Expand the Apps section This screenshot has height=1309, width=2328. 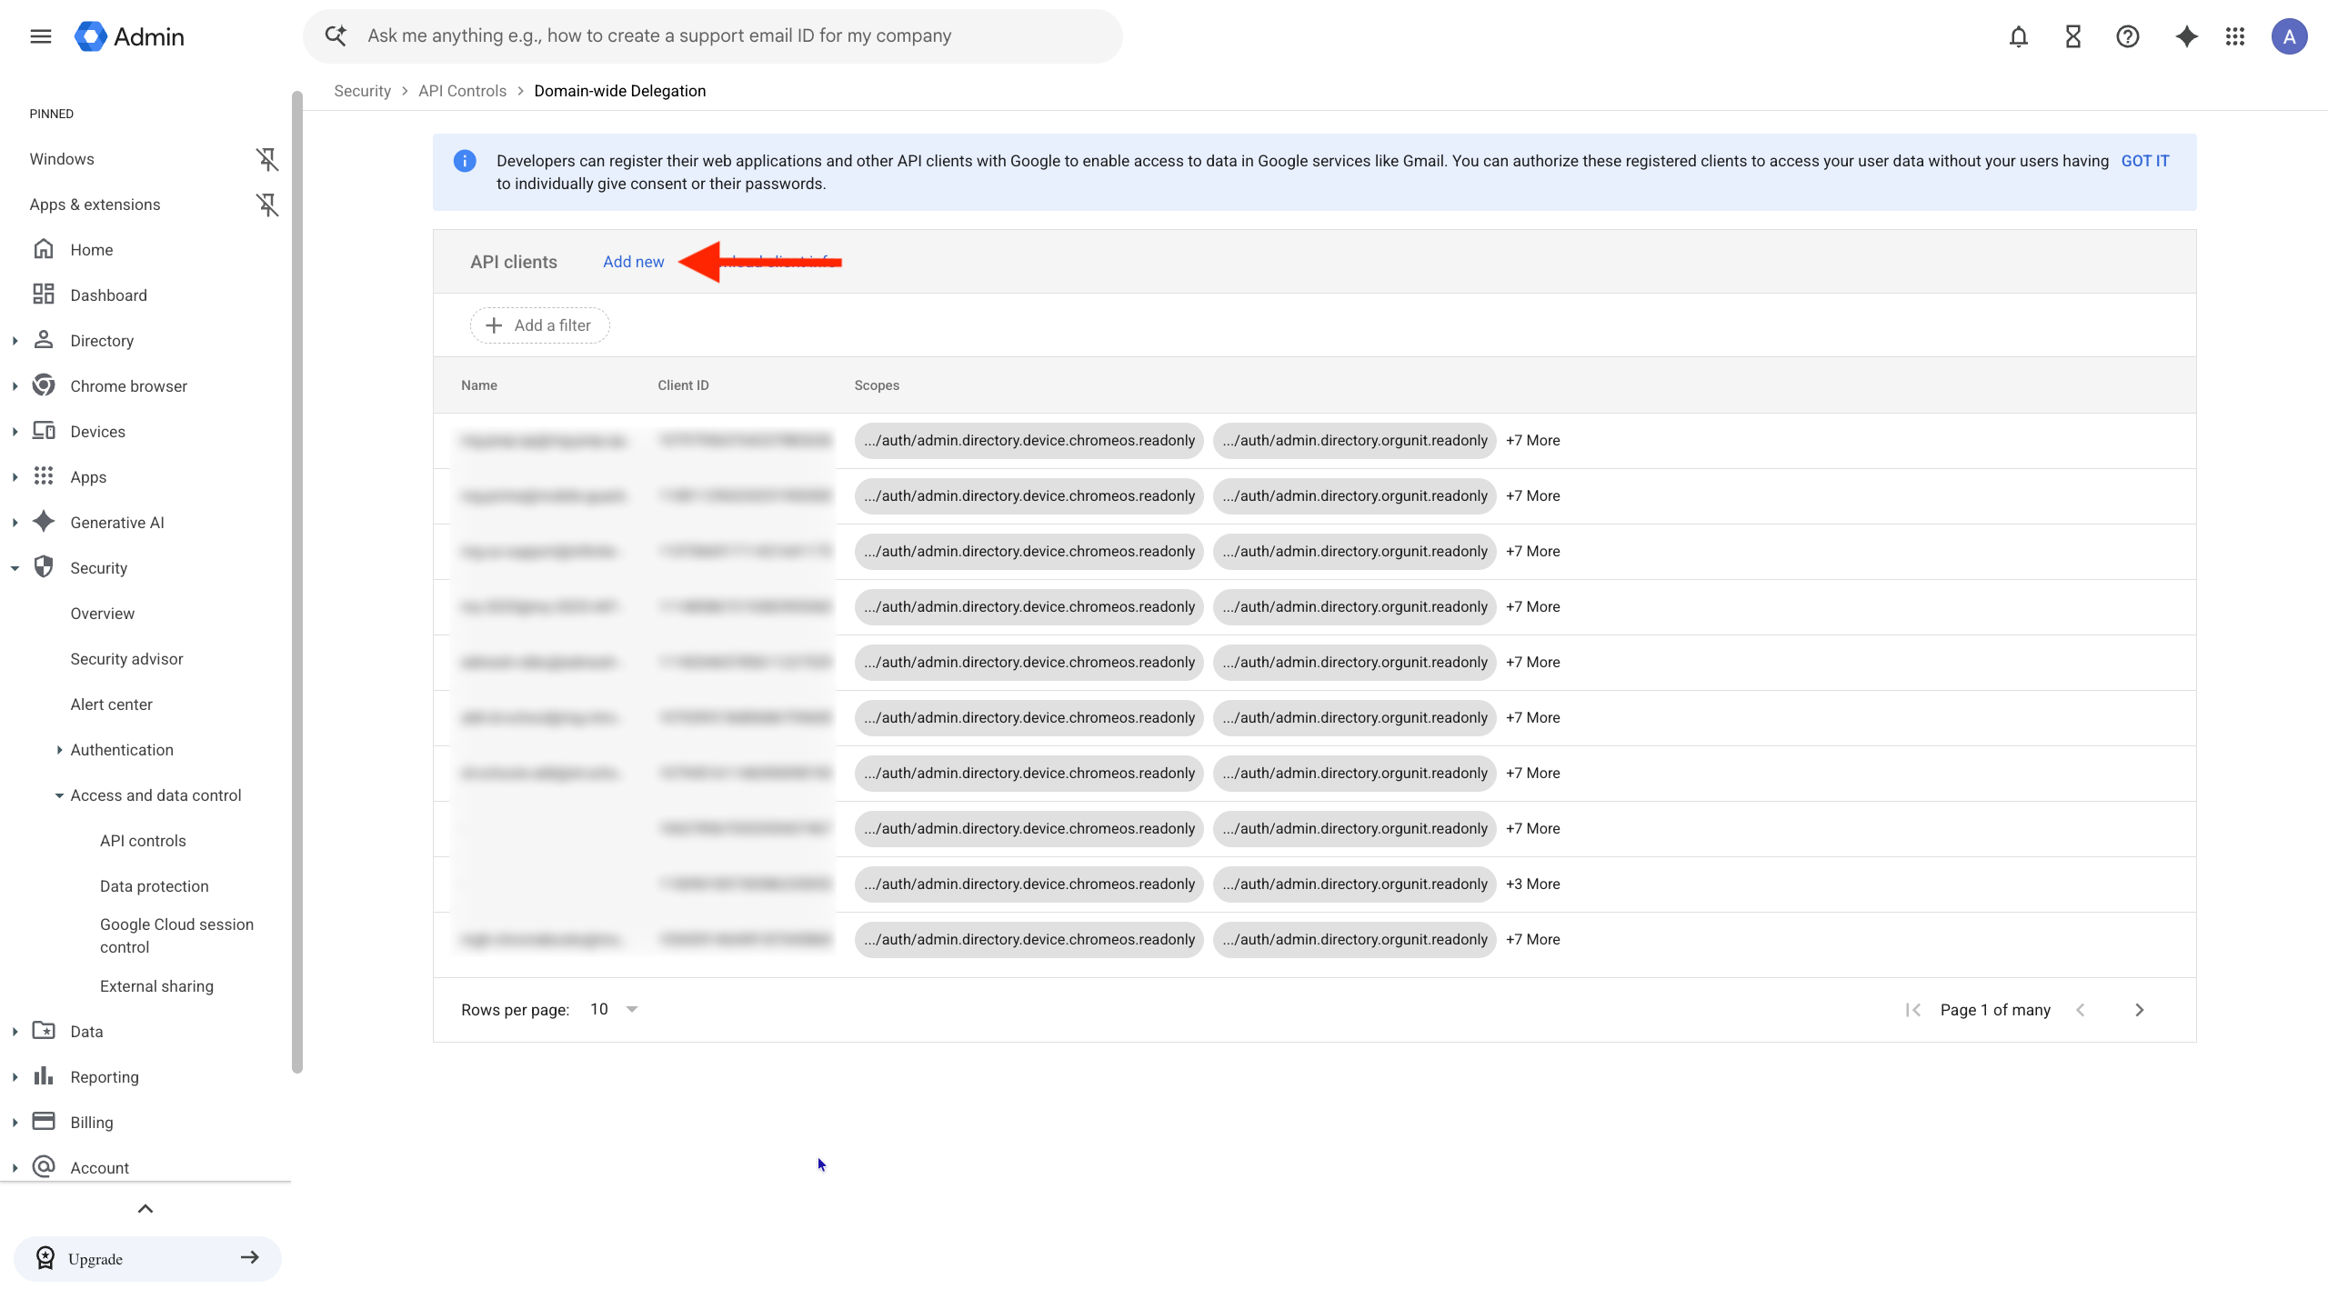tap(15, 477)
